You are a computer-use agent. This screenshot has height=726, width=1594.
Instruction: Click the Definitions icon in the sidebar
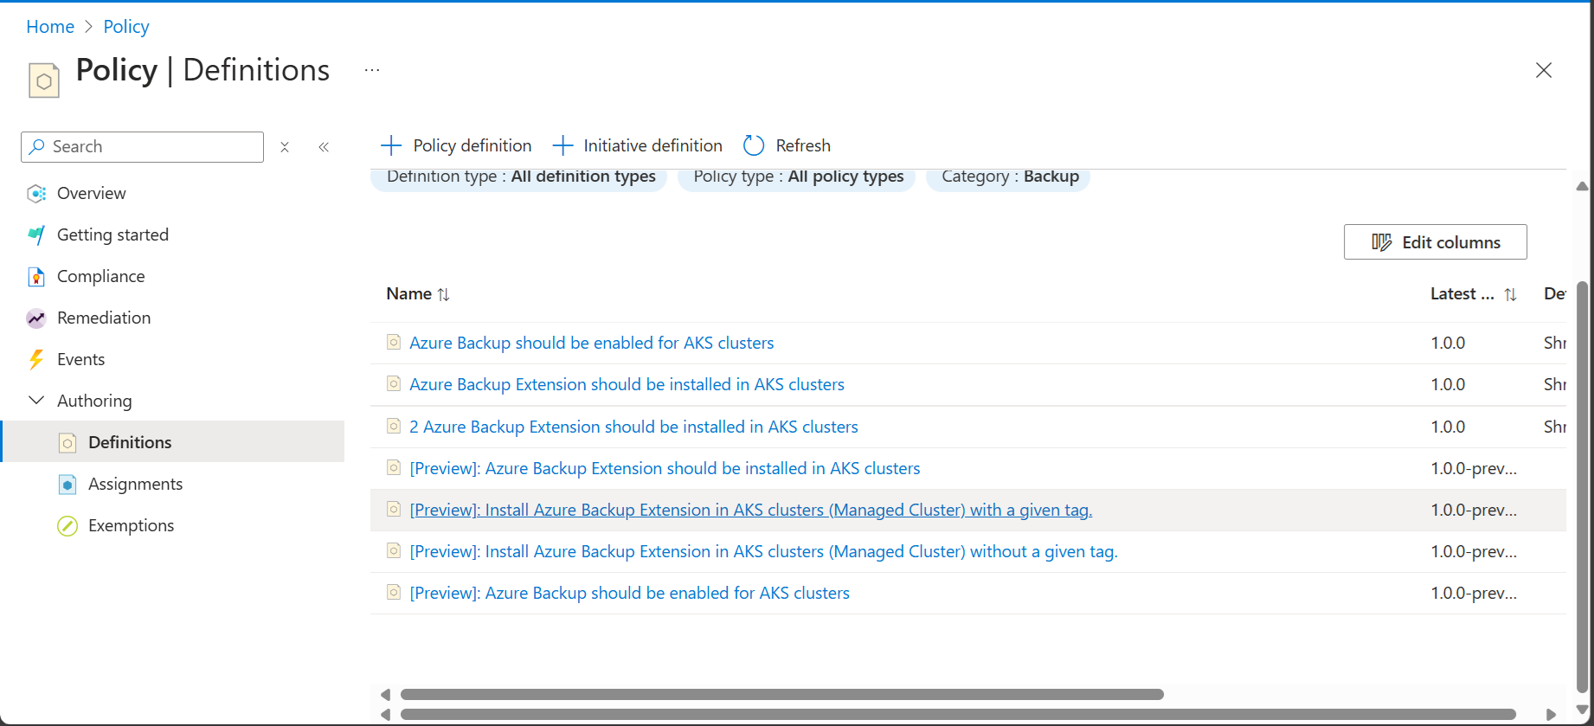pyautogui.click(x=67, y=443)
